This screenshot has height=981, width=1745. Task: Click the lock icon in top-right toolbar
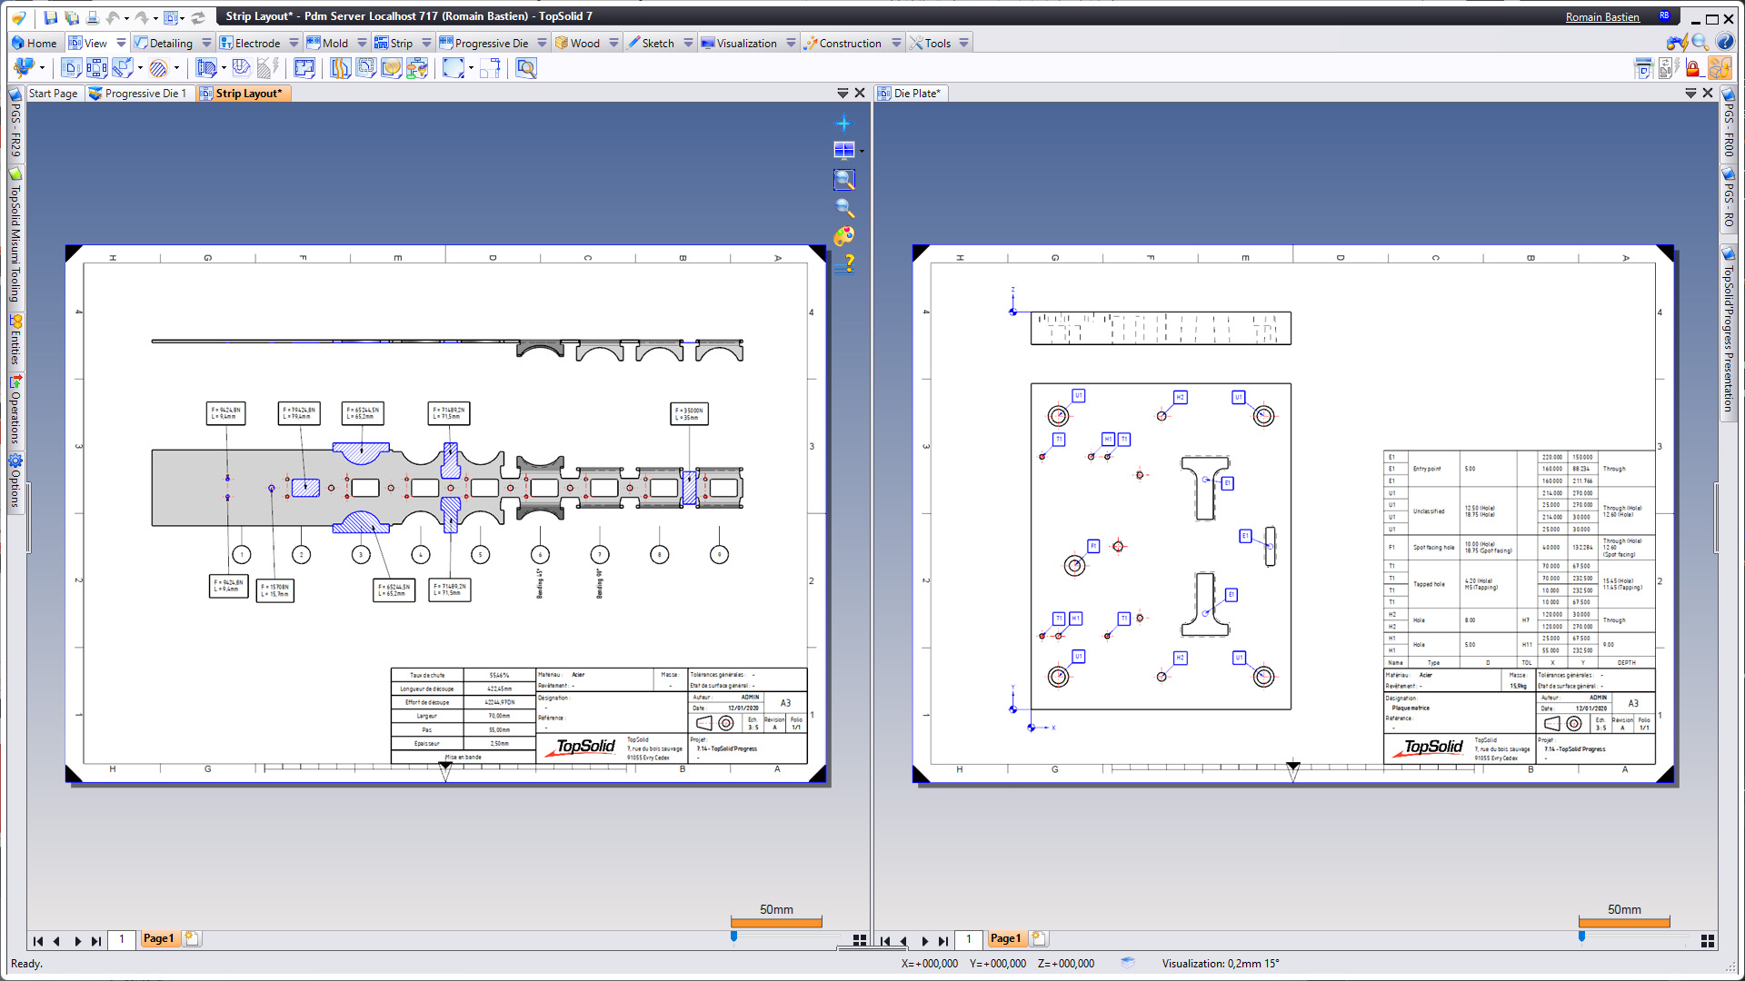1692,68
